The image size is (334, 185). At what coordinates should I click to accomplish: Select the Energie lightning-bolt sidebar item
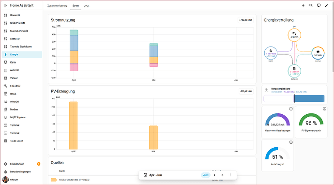[22, 54]
